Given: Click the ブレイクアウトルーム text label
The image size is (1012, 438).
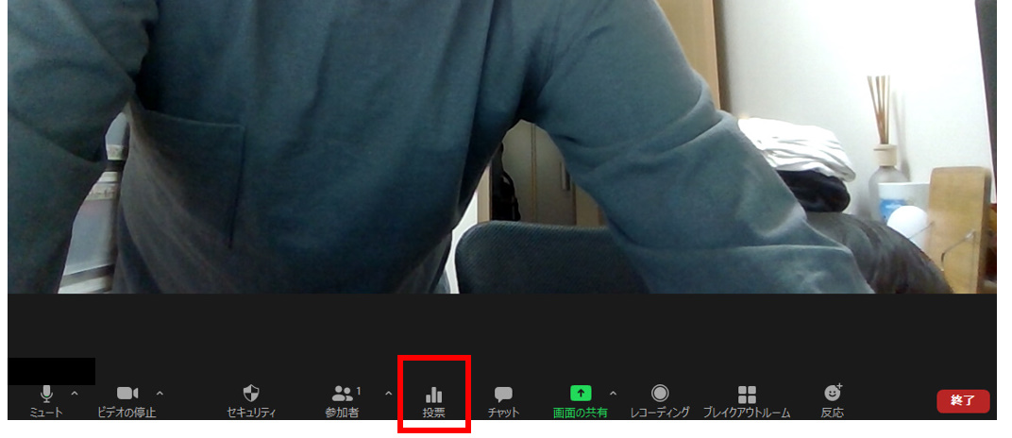Looking at the screenshot, I should (x=747, y=413).
